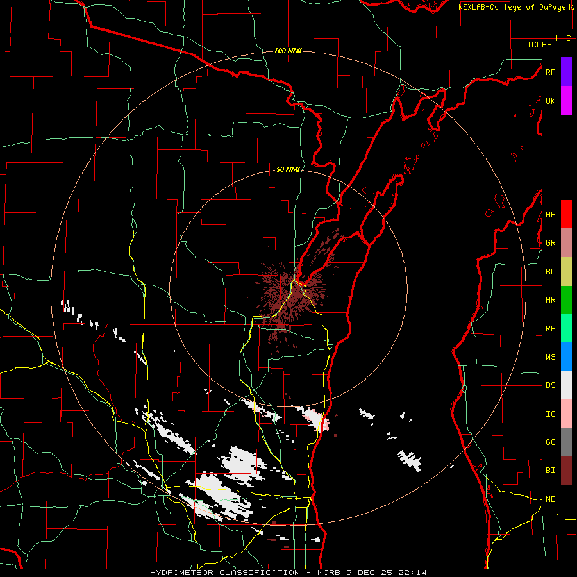Click the IC legend label

pos(550,414)
